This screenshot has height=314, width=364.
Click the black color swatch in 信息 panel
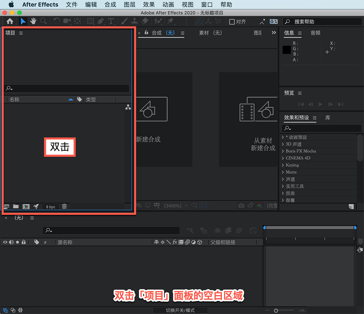coord(287,50)
